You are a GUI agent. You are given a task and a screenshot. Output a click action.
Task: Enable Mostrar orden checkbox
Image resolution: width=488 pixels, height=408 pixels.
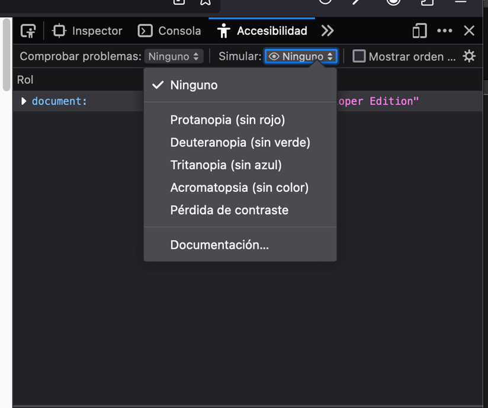click(x=358, y=56)
